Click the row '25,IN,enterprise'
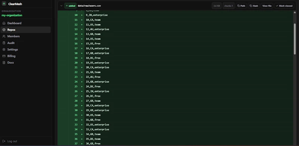The height and width of the screenshot is (146, 299). pos(175,91)
